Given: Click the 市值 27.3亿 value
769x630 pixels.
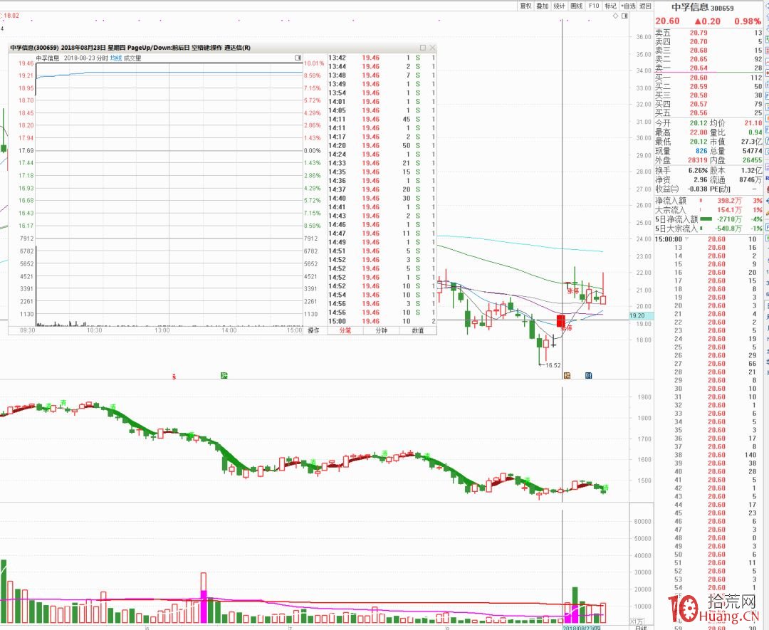Looking at the screenshot, I should [x=751, y=142].
